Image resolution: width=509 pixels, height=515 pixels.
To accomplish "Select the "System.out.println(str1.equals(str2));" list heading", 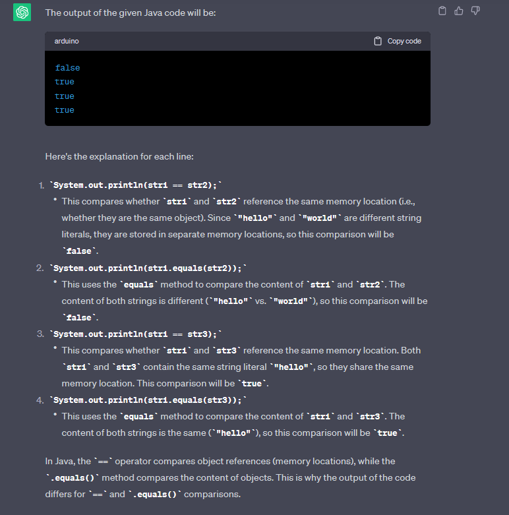I will pyautogui.click(x=150, y=268).
